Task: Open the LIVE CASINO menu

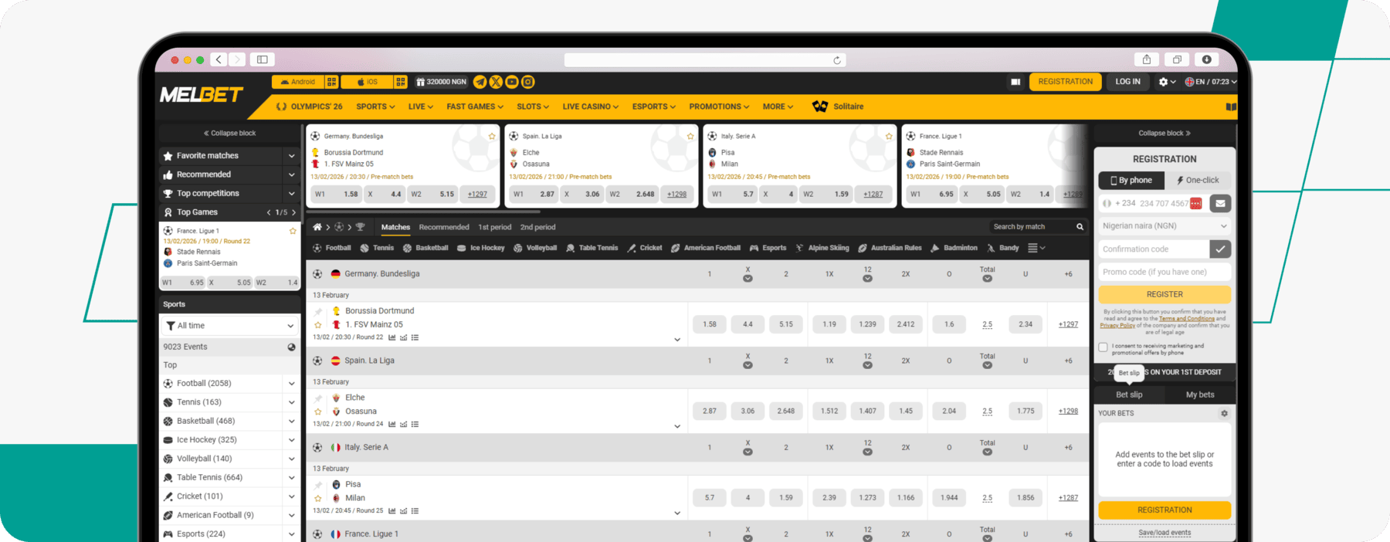Action: pos(590,107)
